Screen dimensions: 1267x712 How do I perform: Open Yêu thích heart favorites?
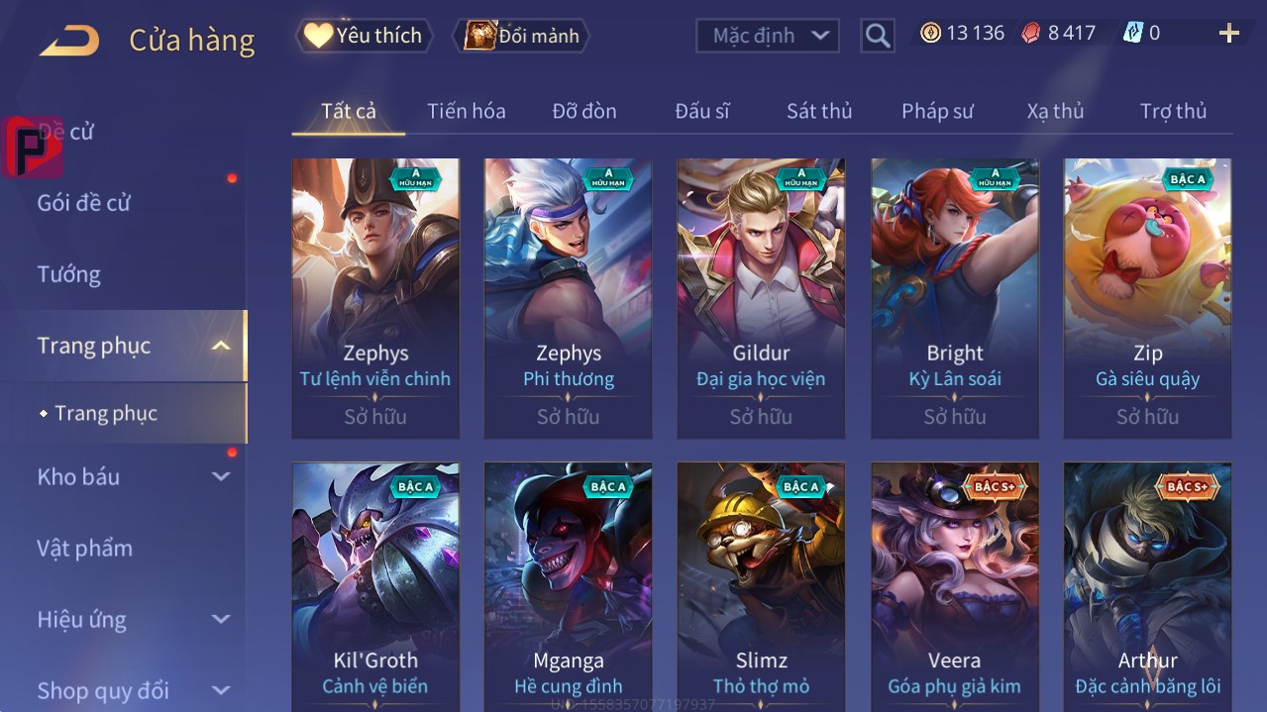tap(364, 36)
